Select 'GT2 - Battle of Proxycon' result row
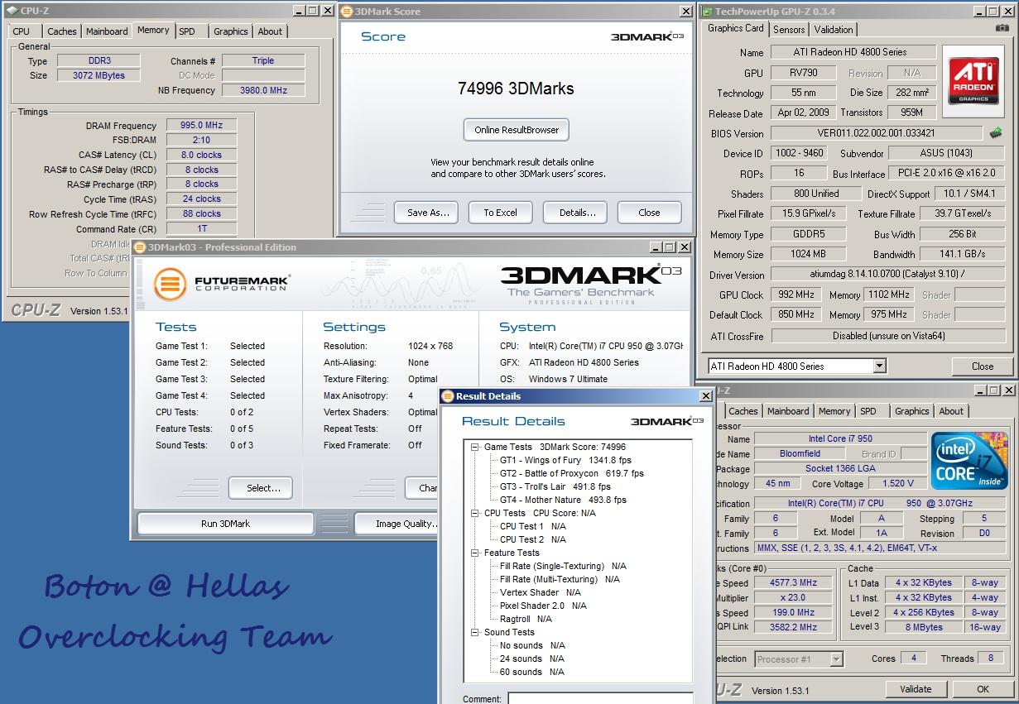 point(571,473)
